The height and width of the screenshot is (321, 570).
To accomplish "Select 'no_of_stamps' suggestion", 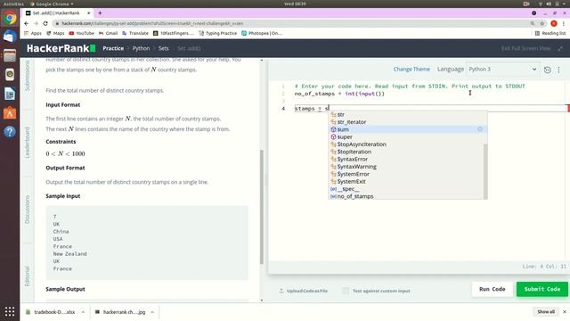I will [407, 196].
